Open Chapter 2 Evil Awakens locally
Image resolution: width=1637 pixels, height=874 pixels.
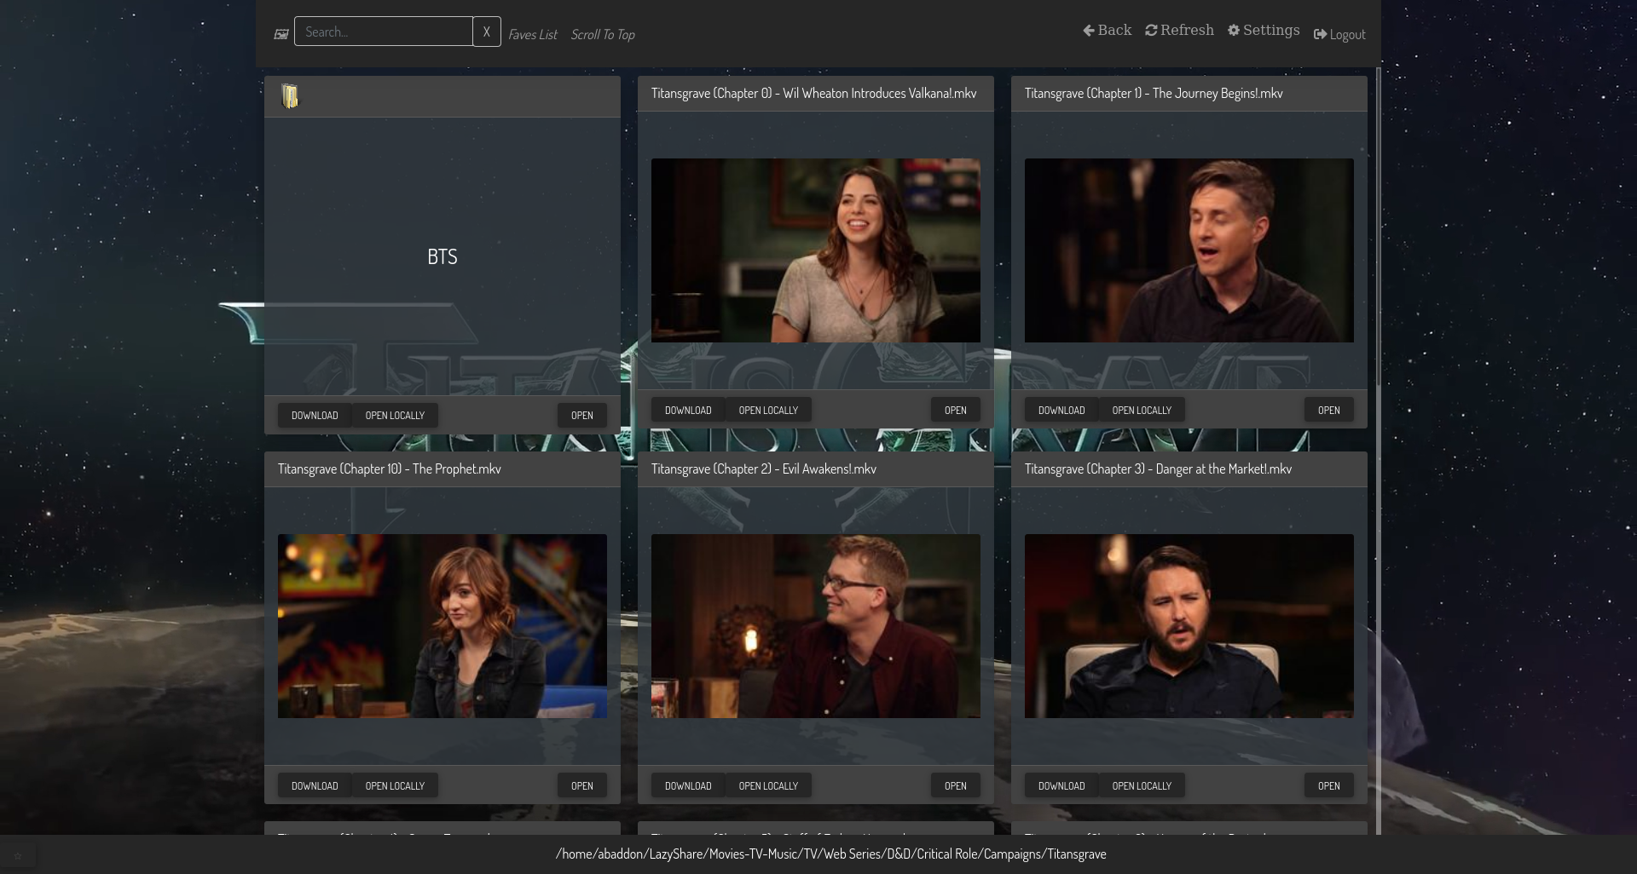point(768,785)
